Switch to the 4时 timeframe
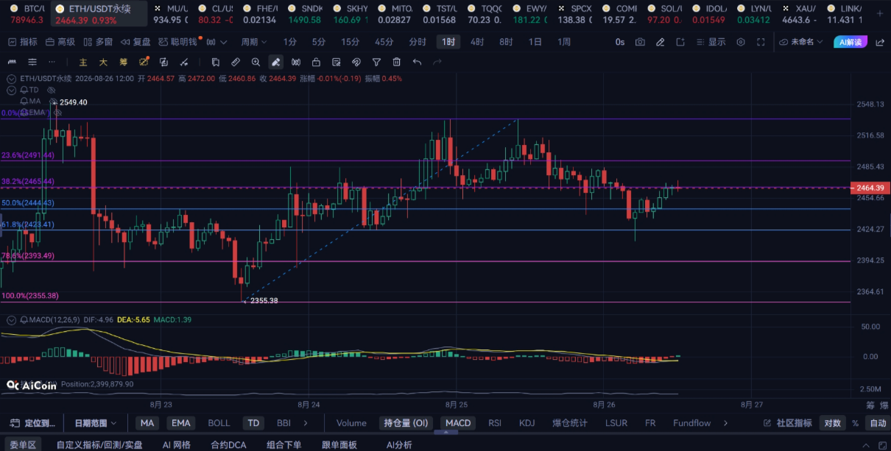 (477, 42)
